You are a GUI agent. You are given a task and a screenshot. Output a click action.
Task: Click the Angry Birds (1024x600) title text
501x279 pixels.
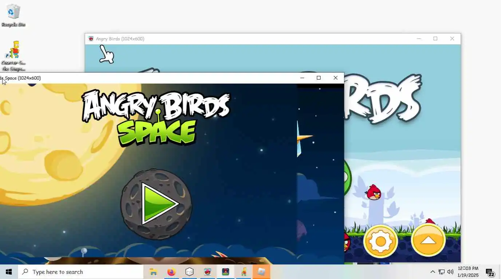(120, 39)
